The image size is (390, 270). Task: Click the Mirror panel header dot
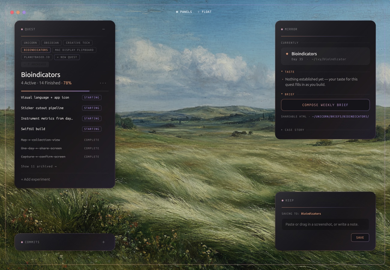pyautogui.click(x=282, y=29)
